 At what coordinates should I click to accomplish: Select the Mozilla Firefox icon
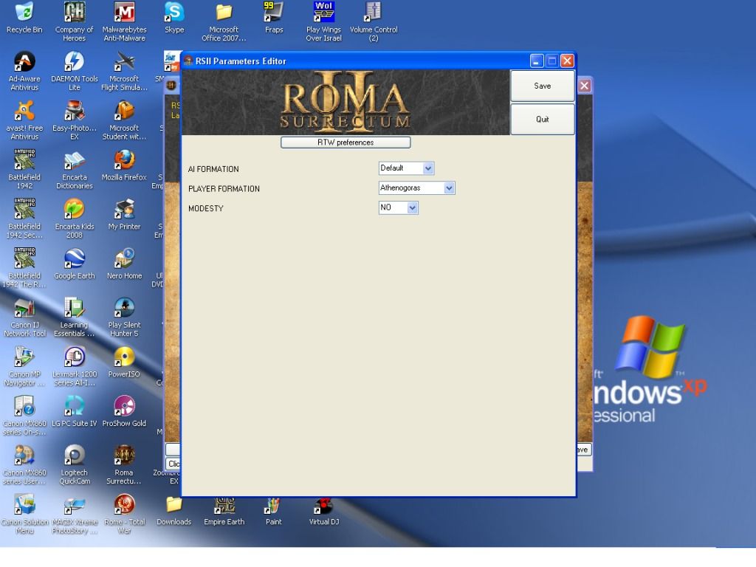(124, 160)
